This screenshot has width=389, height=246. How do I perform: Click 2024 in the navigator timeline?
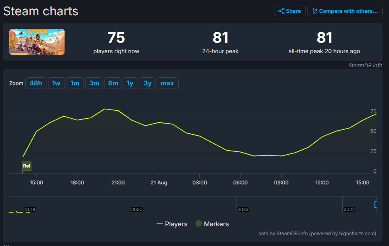click(349, 209)
